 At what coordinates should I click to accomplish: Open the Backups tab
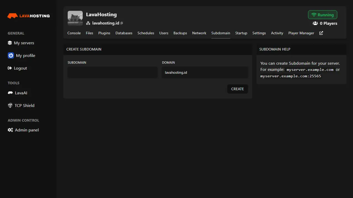[x=180, y=33]
